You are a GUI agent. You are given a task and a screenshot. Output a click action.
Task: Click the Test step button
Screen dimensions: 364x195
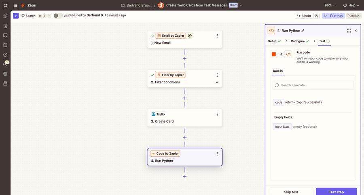pos(336,192)
